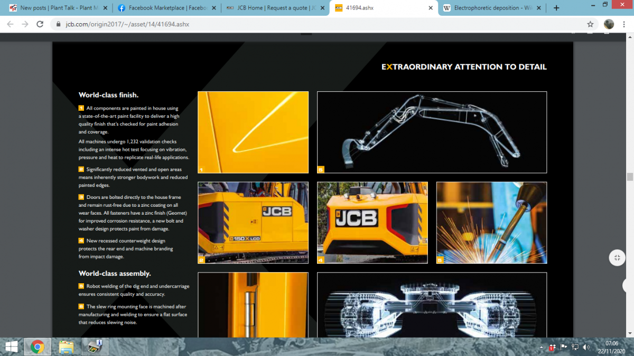This screenshot has width=634, height=356.
Task: Click the vertical page scrollbar thumb
Action: 630,177
